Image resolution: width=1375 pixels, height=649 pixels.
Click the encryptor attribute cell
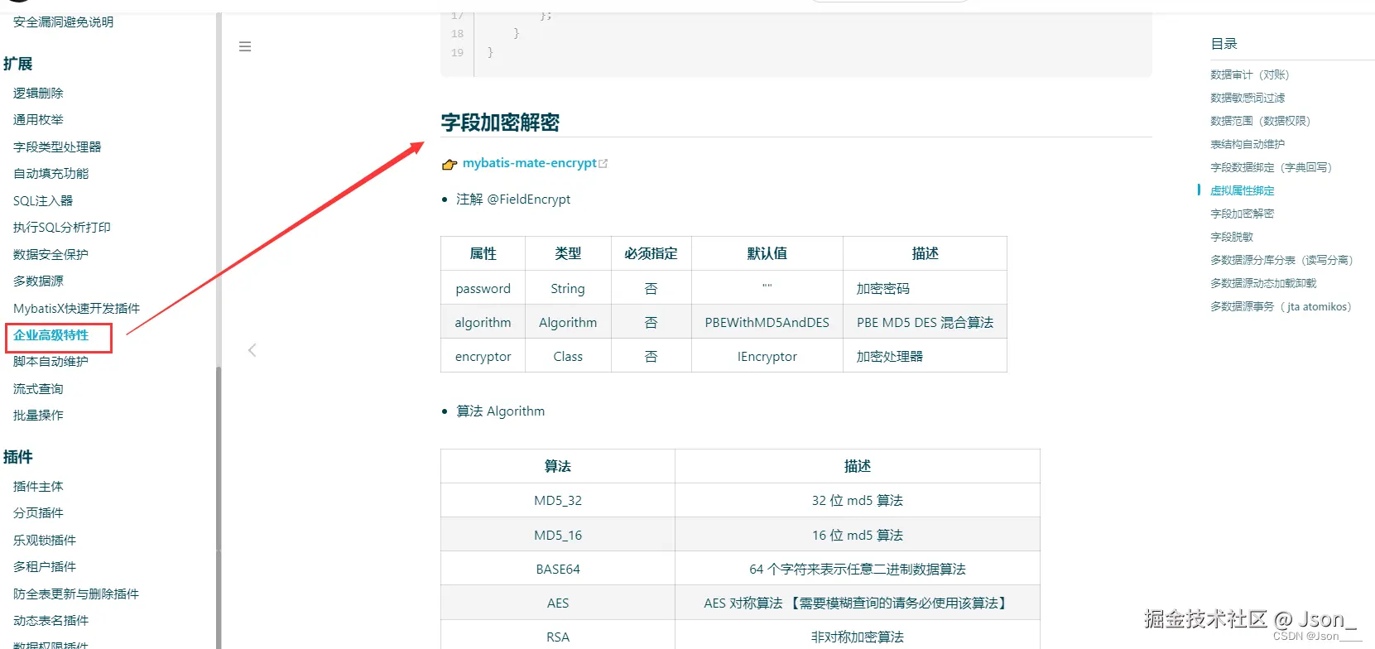pyautogui.click(x=483, y=356)
